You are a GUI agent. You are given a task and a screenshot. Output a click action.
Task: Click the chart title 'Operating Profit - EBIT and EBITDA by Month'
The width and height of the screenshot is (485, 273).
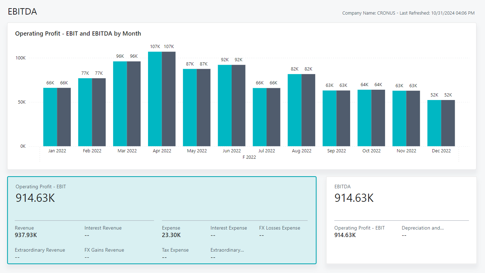coord(78,33)
